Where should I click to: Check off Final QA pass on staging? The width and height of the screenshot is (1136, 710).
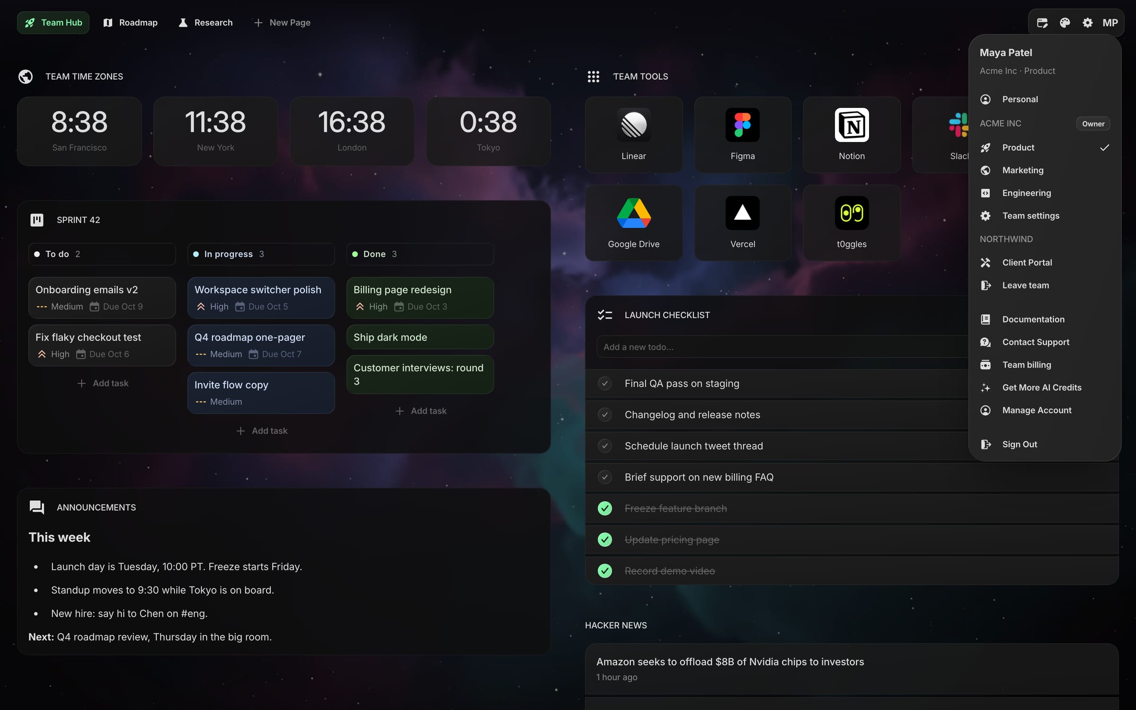click(604, 383)
